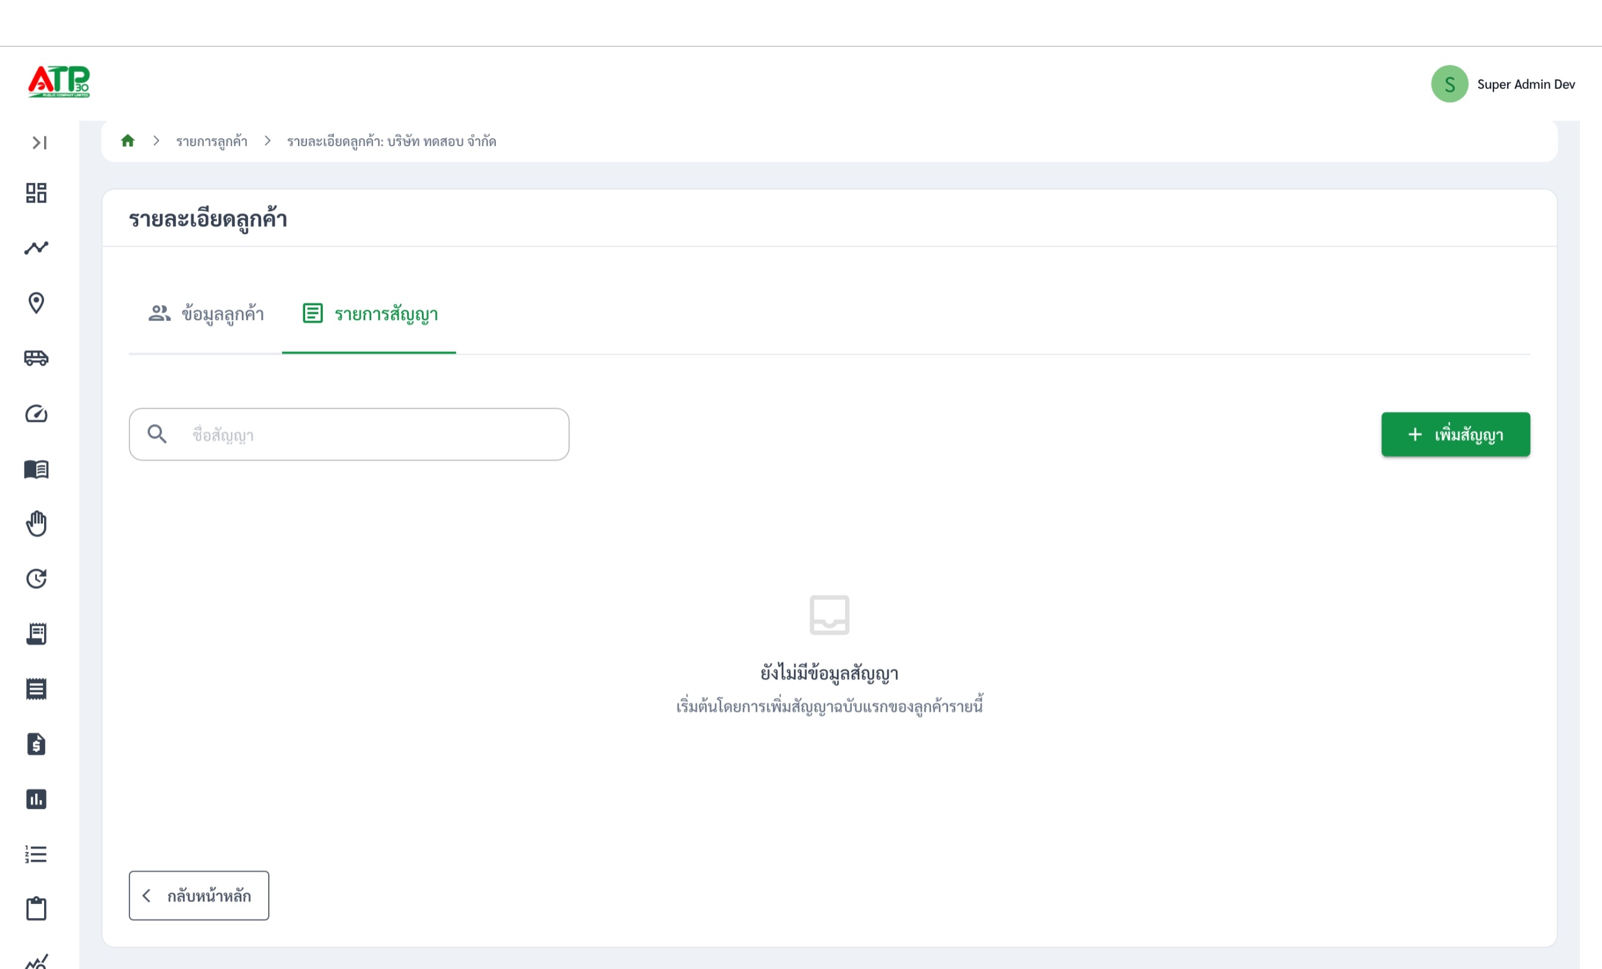Open the clipboard sidebar icon
This screenshot has width=1602, height=969.
tap(36, 909)
